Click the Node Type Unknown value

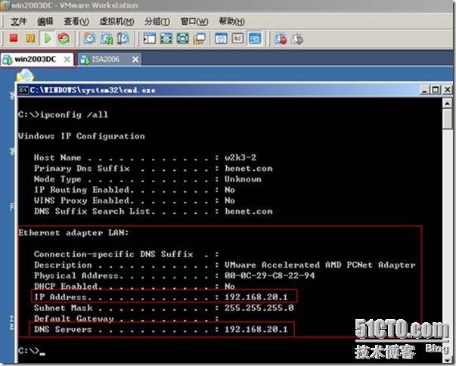tap(243, 179)
